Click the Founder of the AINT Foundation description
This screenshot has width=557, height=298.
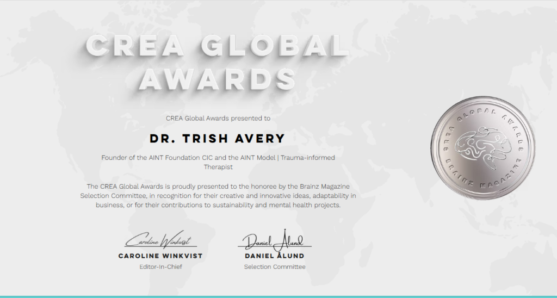[x=218, y=162]
